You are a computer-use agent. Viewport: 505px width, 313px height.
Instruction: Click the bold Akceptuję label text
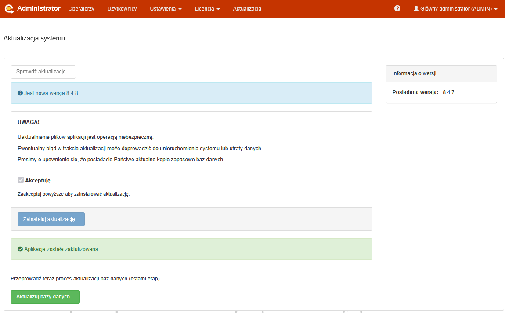pyautogui.click(x=38, y=180)
